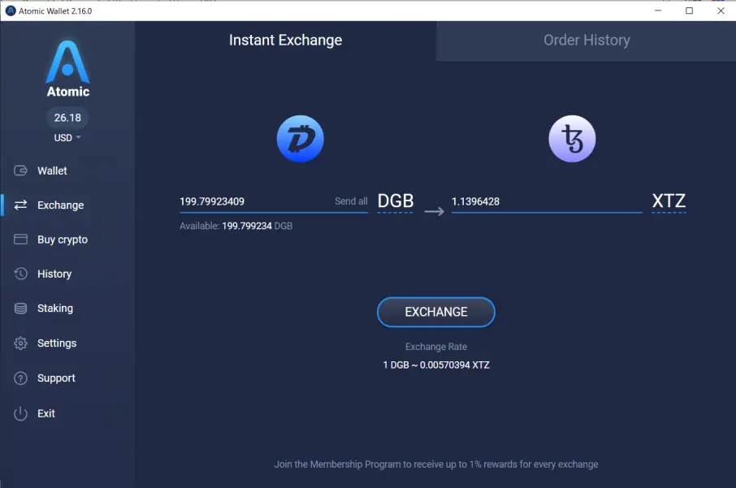Click the Settings gear icon
This screenshot has height=488, width=736.
pyautogui.click(x=20, y=343)
